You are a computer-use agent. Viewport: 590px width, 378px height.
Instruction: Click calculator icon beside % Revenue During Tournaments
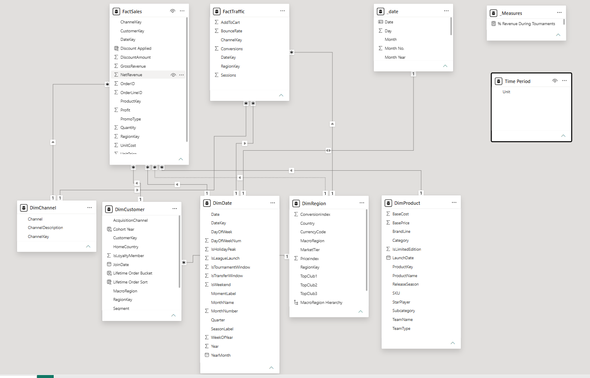point(494,24)
